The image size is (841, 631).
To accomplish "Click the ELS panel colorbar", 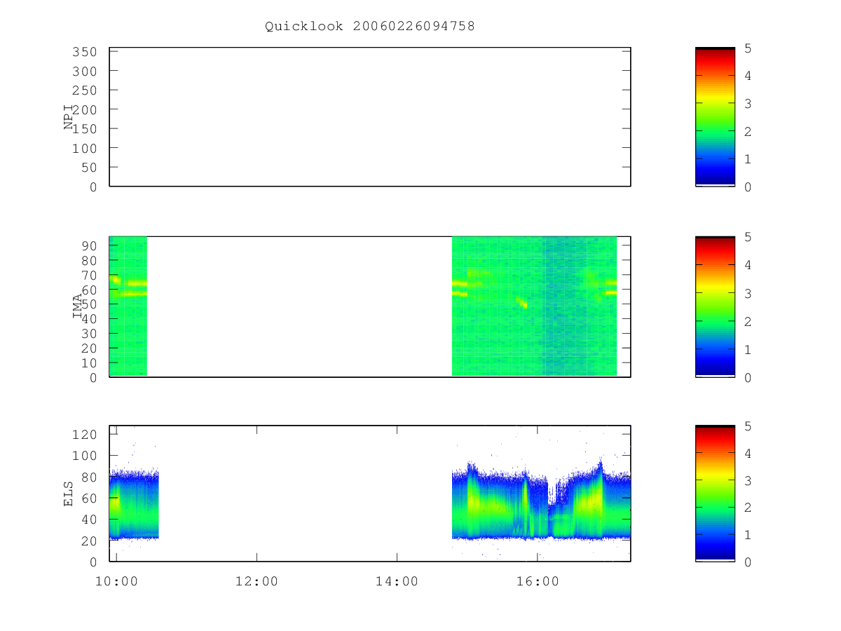I will pyautogui.click(x=715, y=494).
